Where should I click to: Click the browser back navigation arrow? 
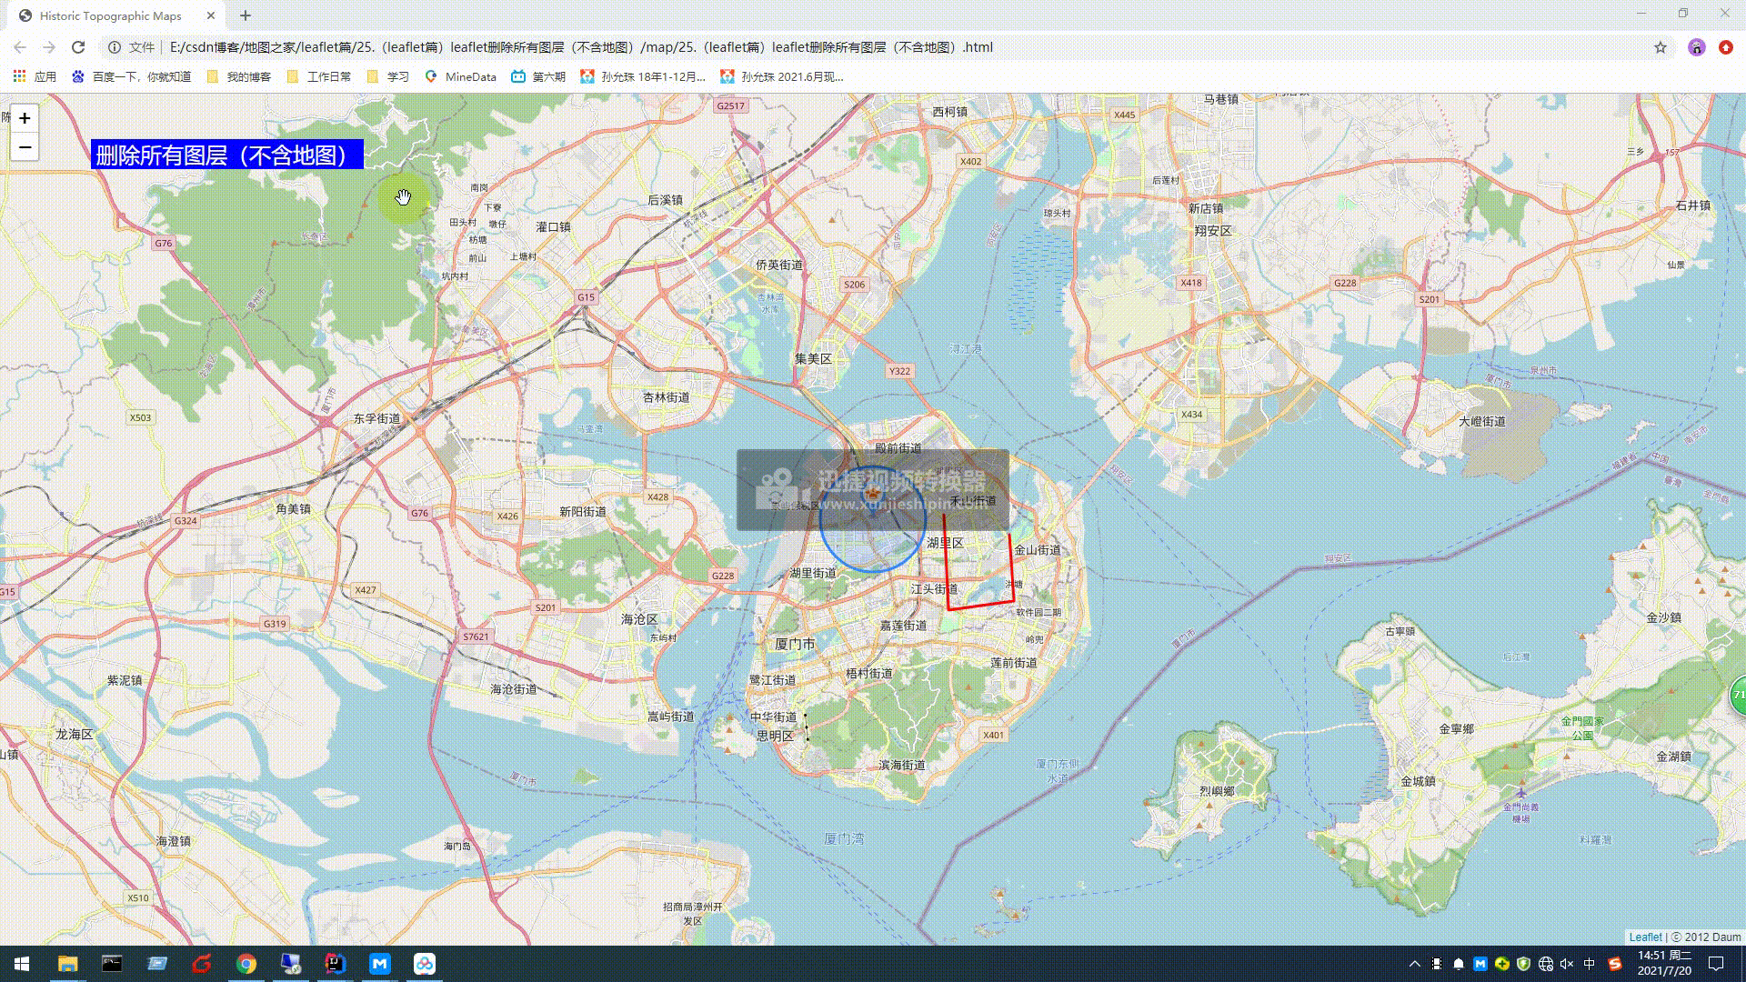click(x=19, y=46)
